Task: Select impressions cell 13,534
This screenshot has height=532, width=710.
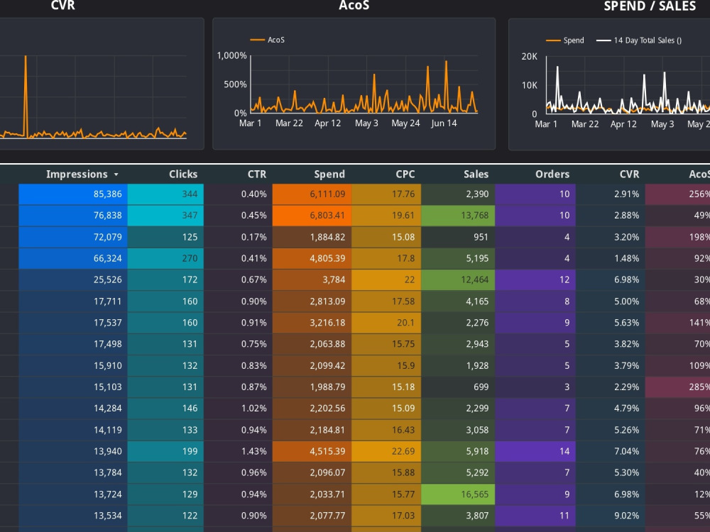Action: 73,515
